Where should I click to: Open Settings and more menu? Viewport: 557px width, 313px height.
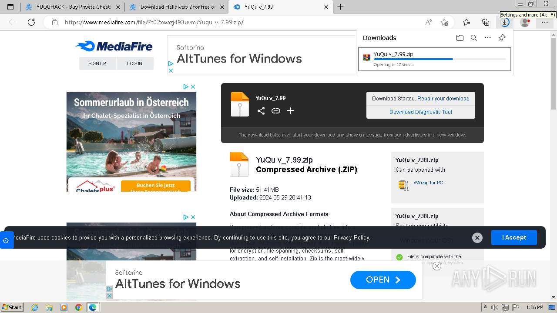tap(544, 22)
